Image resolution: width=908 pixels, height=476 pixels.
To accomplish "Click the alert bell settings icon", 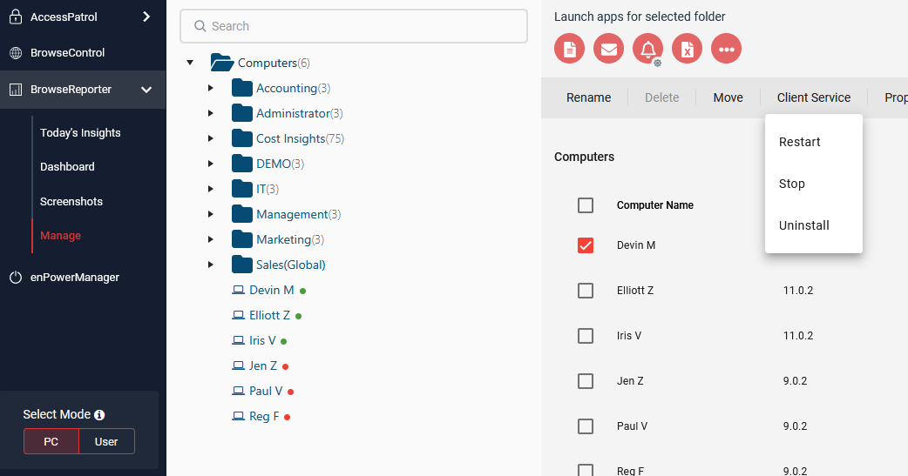I will (647, 49).
